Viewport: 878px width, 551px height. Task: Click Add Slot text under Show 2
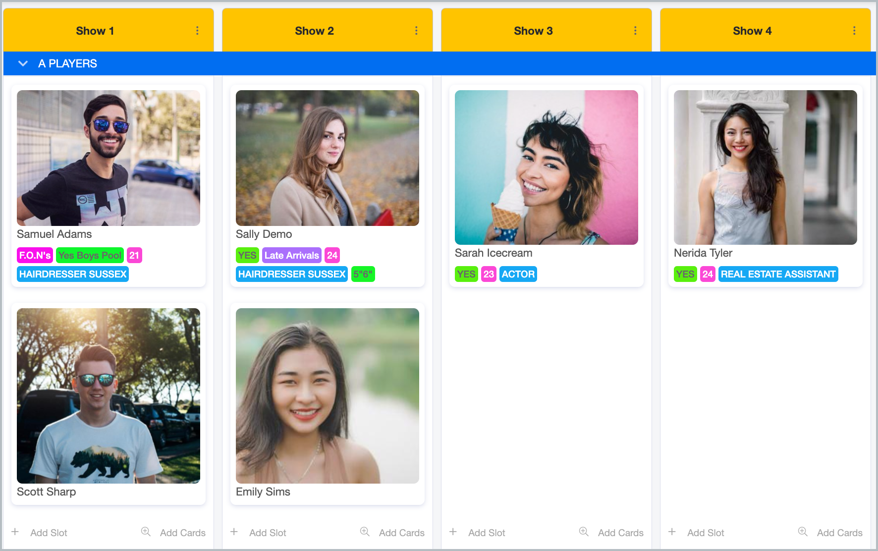click(268, 533)
